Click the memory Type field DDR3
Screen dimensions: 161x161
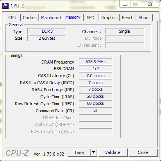click(47, 31)
